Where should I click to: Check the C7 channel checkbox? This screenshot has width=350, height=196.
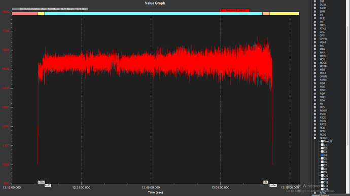tap(322, 165)
